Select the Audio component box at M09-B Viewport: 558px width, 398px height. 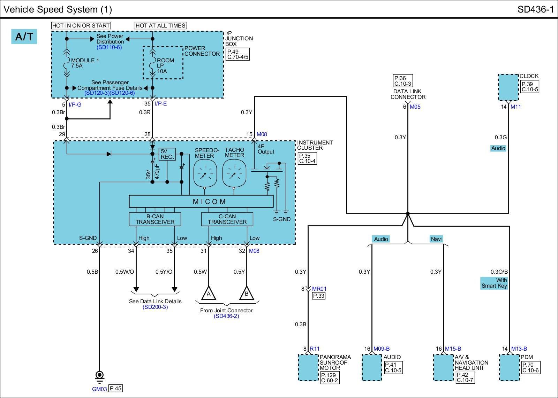click(x=372, y=367)
